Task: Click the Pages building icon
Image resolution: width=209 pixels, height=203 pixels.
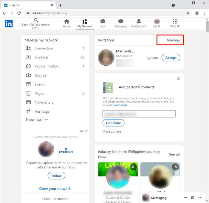Action: tap(28, 93)
